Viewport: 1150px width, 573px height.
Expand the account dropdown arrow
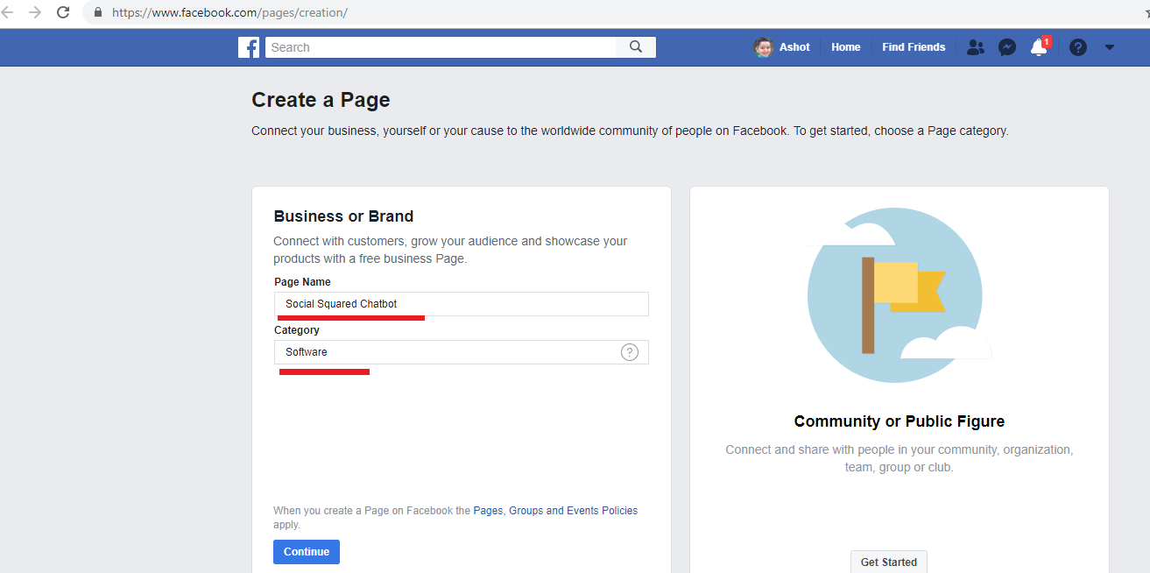(x=1110, y=47)
